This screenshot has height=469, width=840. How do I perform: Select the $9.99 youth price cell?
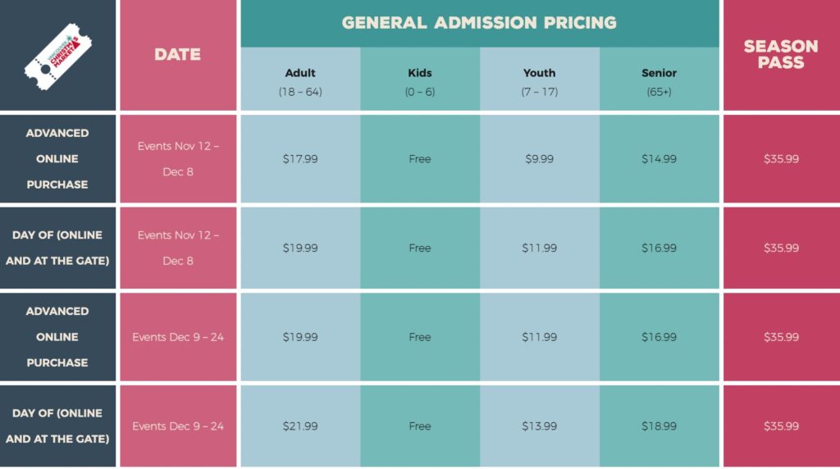point(540,159)
